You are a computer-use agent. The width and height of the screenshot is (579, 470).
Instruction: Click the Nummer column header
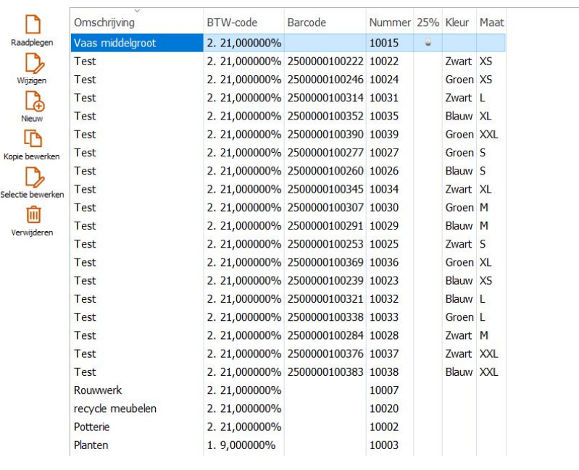click(x=389, y=22)
